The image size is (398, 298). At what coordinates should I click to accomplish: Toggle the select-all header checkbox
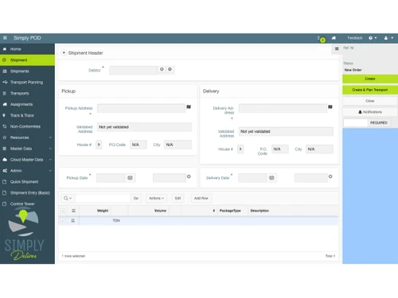click(x=63, y=211)
